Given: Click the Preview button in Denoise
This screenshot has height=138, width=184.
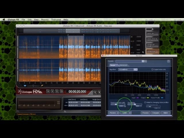Looking at the screenshot, I should pos(113,113).
